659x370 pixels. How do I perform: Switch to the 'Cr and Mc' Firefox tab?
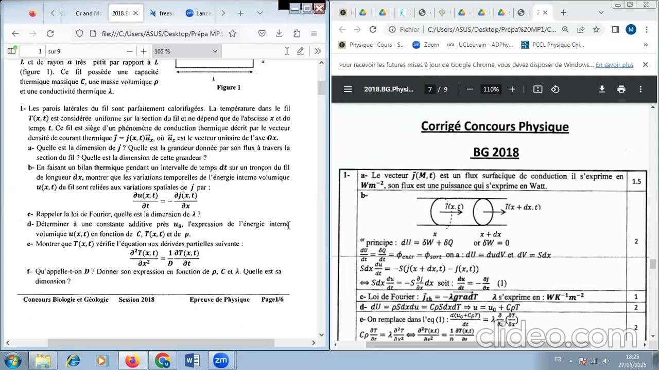pos(88,13)
